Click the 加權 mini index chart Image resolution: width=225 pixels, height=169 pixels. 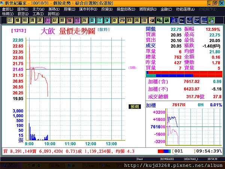tap(193, 127)
